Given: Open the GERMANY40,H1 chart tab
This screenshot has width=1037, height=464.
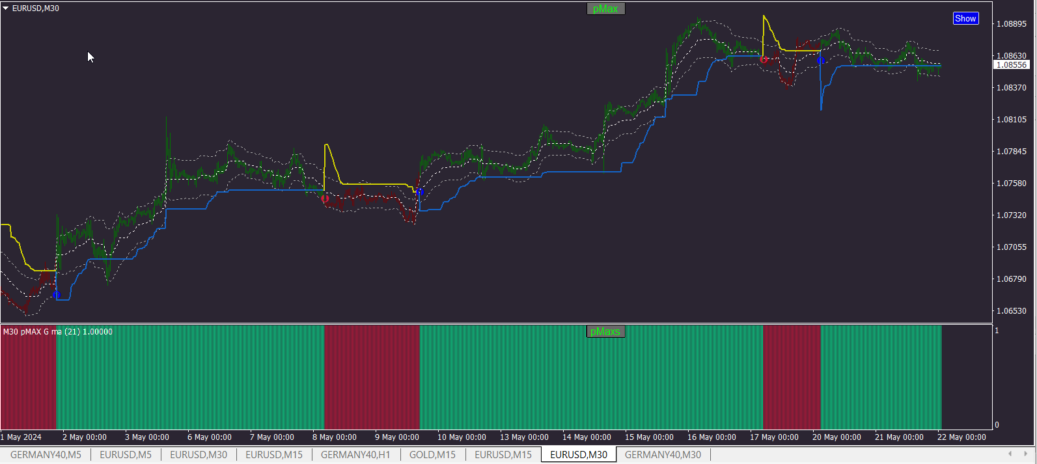Looking at the screenshot, I should coord(355,455).
